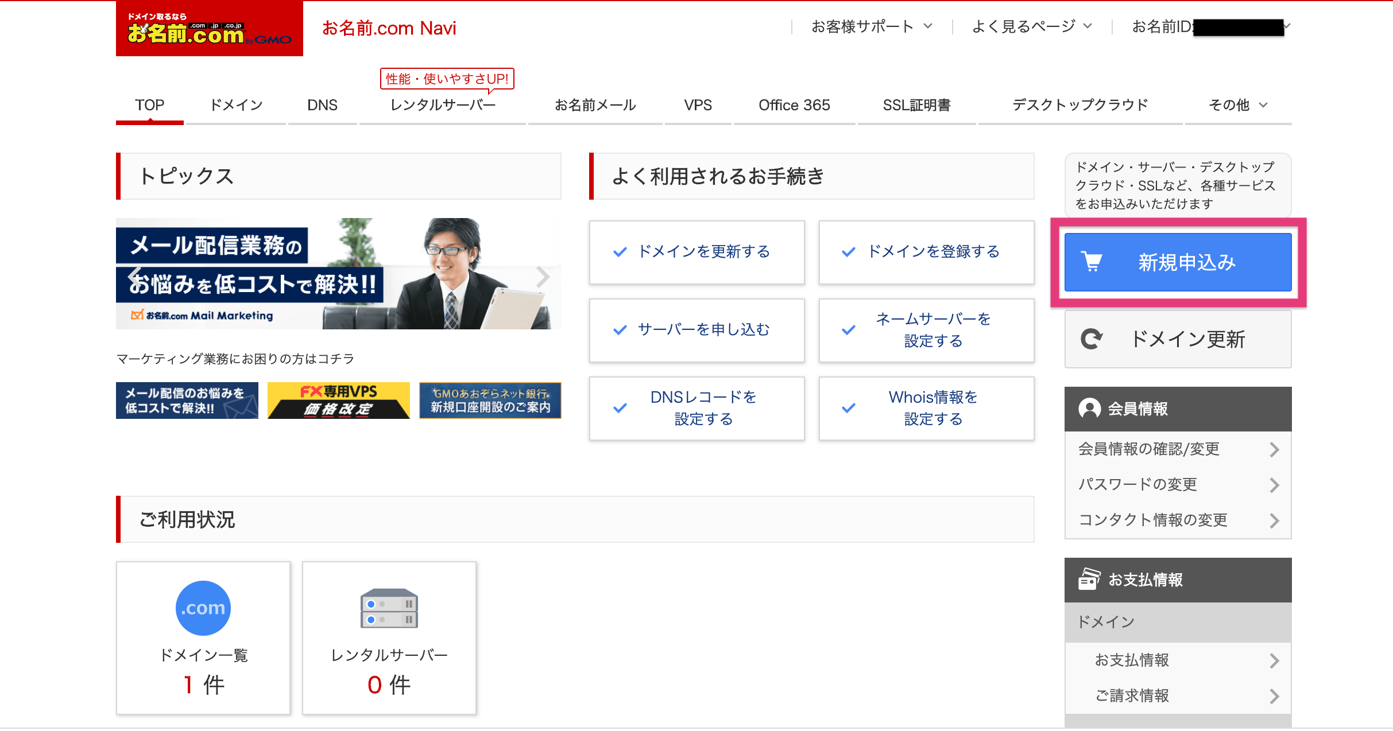Viewport: 1393px width, 731px height.
Task: Click the rental server rack icon
Action: point(389,608)
